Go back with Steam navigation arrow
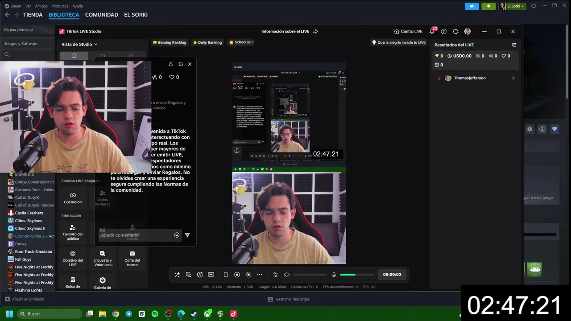 point(7,15)
